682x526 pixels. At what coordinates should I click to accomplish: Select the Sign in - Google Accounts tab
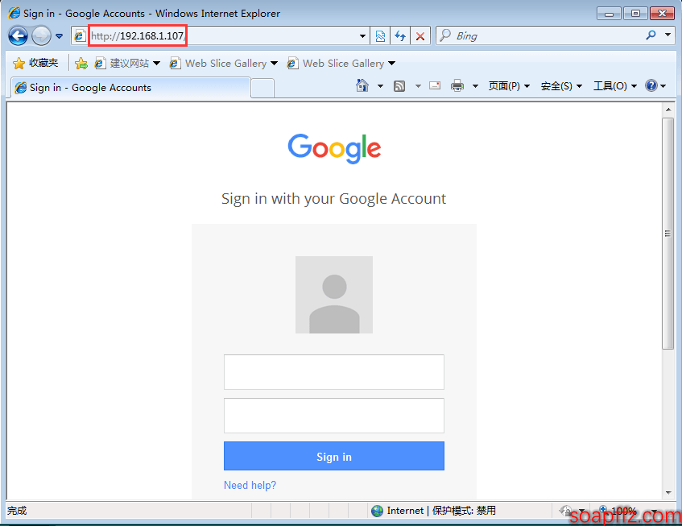pos(130,88)
